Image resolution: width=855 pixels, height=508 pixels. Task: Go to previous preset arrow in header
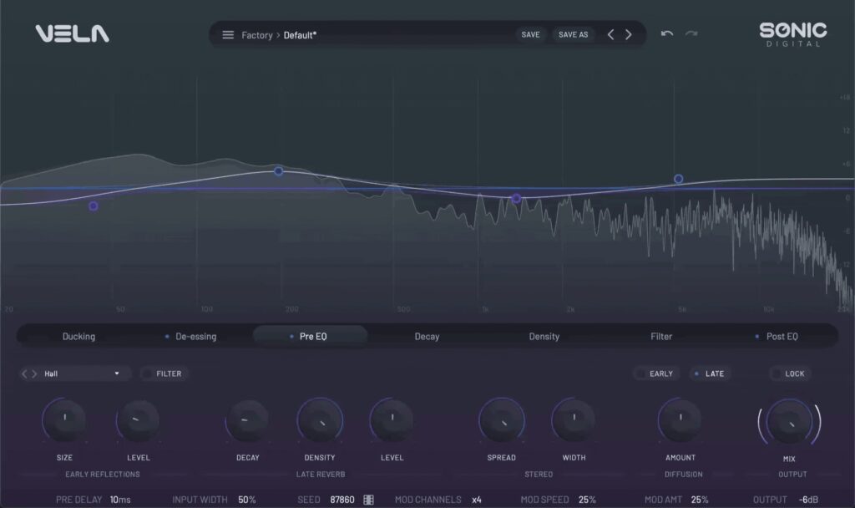pyautogui.click(x=610, y=35)
